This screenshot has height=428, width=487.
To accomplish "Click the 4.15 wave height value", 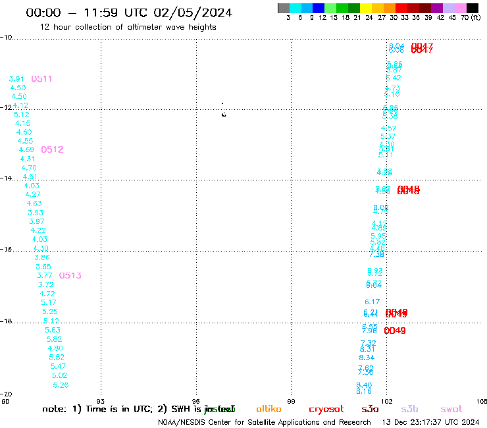I will pos(22,123).
